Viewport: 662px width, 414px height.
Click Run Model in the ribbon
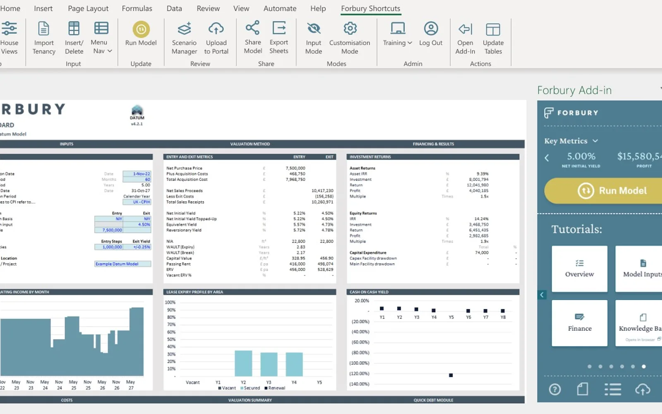click(x=141, y=34)
